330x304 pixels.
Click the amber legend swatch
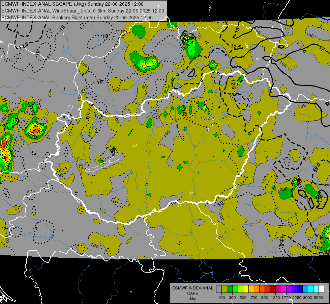[x=251, y=289]
